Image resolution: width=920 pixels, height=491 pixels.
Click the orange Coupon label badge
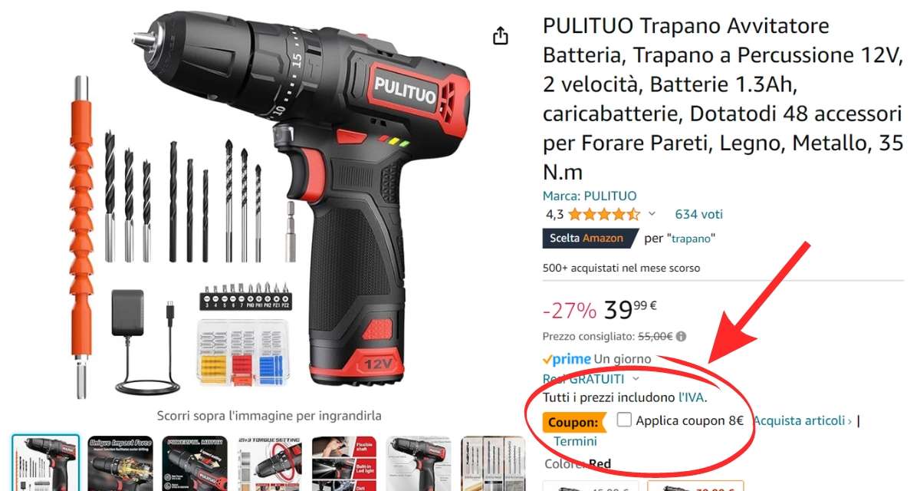(573, 422)
